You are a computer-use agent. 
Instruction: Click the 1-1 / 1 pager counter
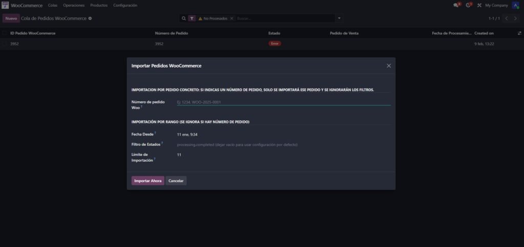[x=494, y=18]
